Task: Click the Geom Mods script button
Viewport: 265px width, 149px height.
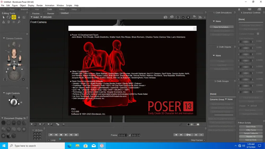Action: 251,127
